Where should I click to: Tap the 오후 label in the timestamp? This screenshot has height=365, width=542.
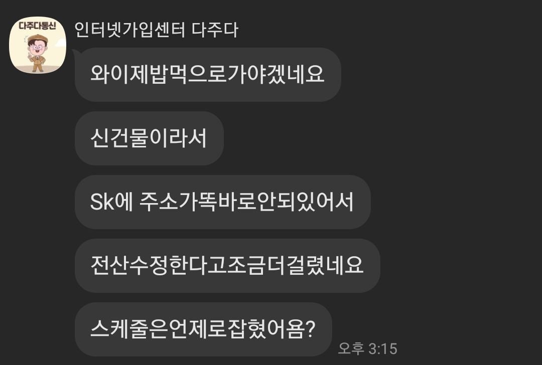351,348
